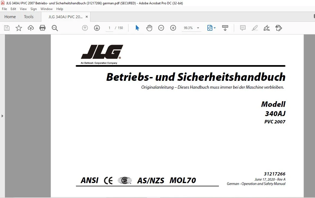Click the page number input field
315x198 pixels.
[x=109, y=28]
